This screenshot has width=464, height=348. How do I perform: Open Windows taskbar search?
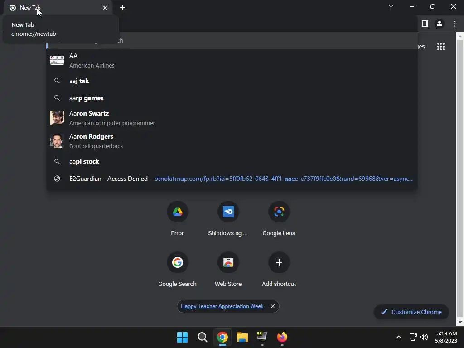click(x=203, y=337)
